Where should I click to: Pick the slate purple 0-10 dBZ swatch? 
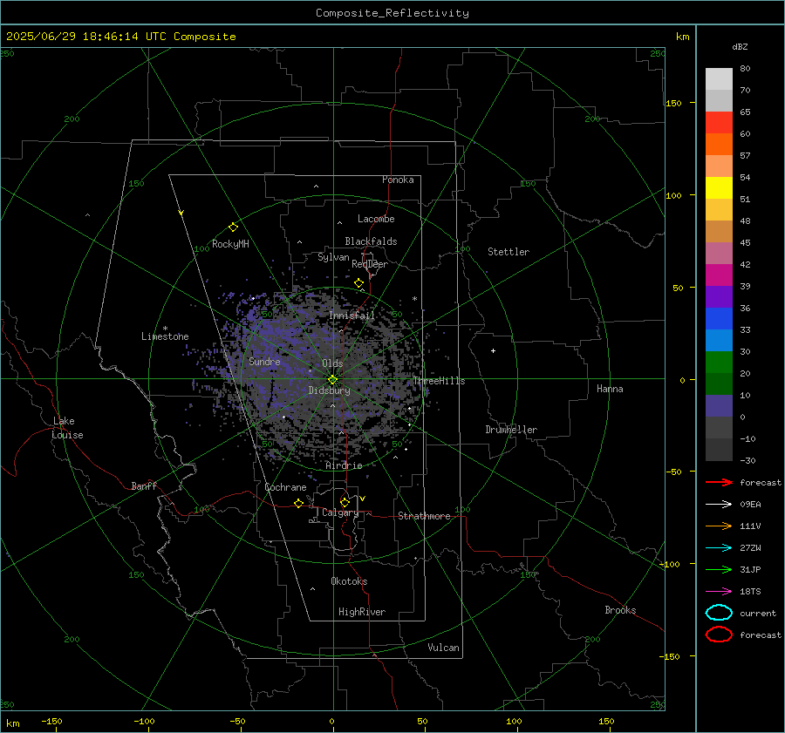719,406
